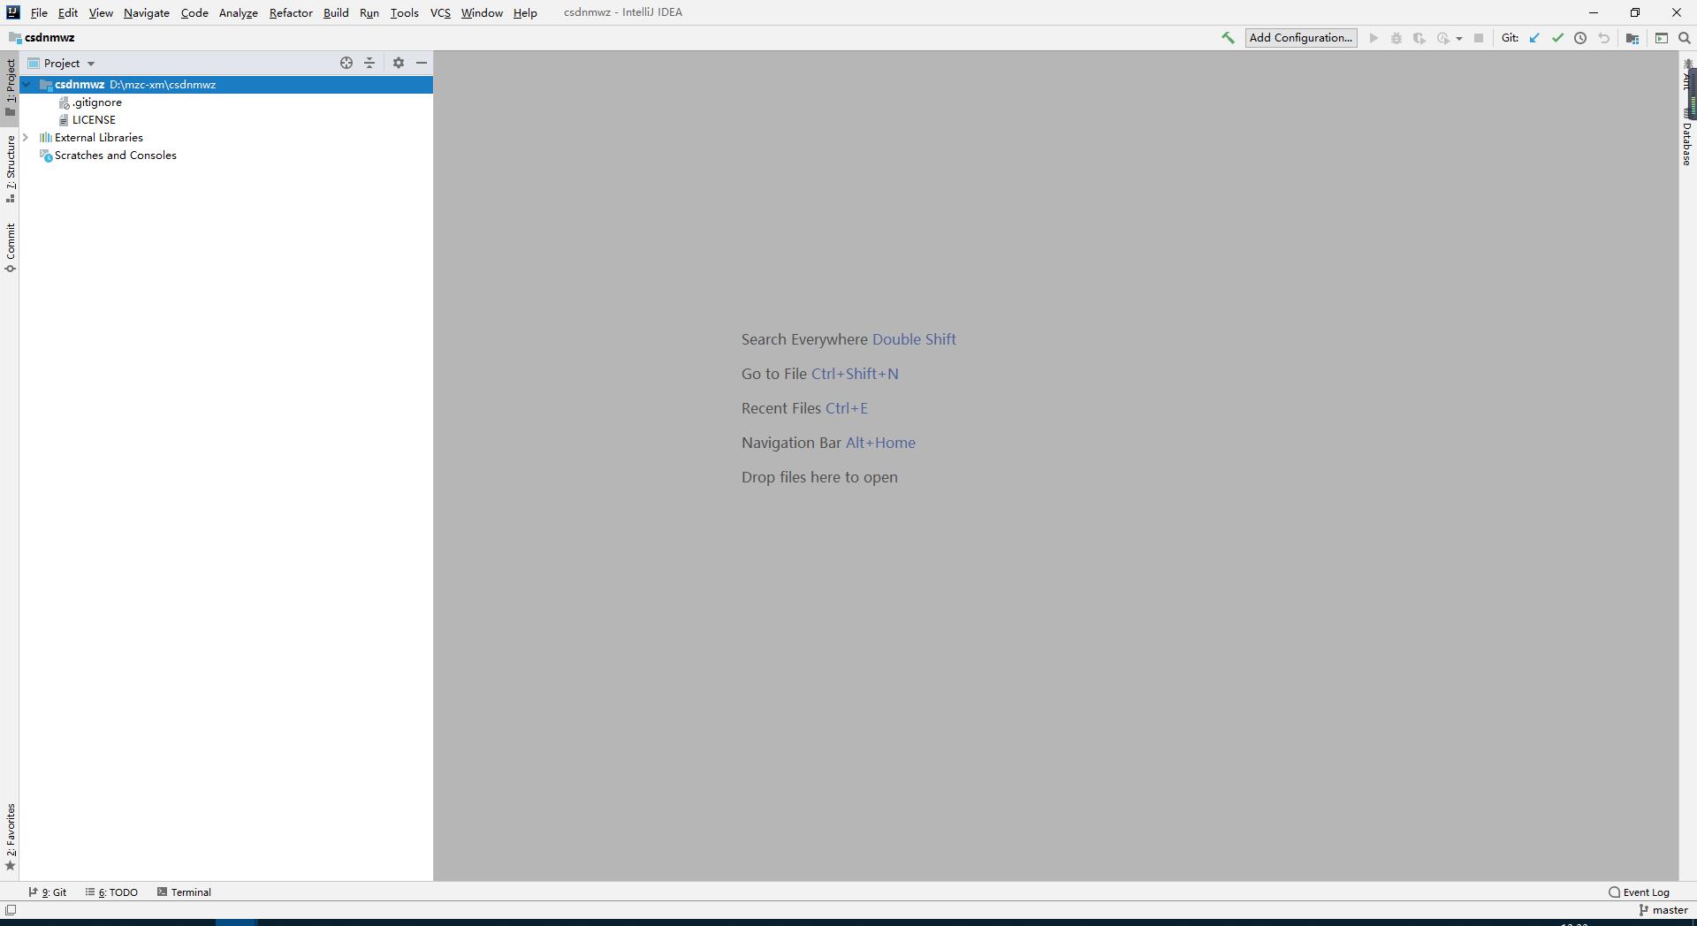
Task: Toggle the Structure tool window tab
Action: (x=10, y=169)
